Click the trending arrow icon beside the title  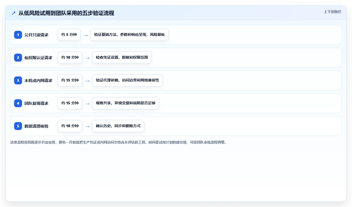click(x=14, y=13)
